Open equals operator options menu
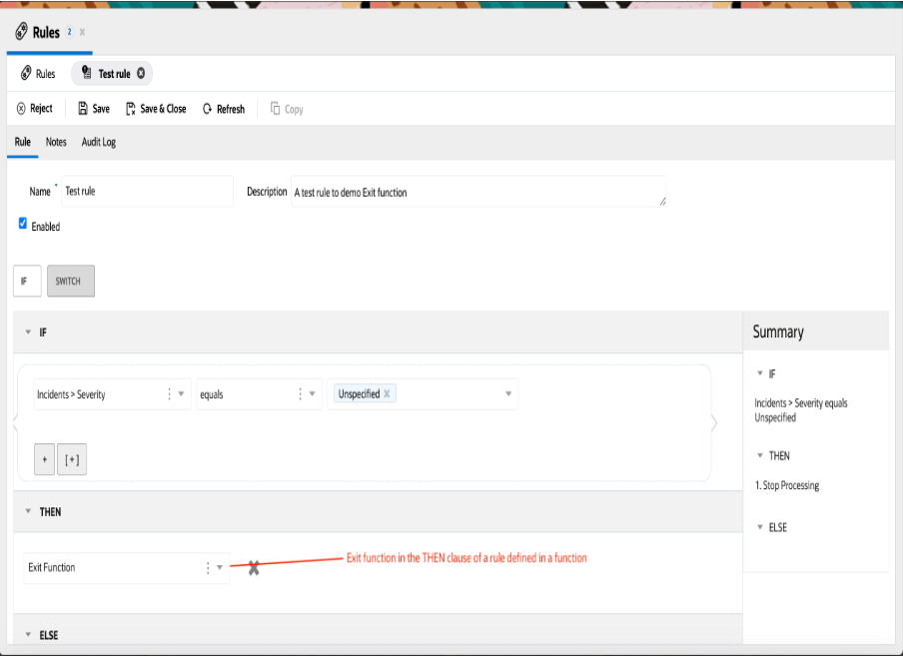 point(300,393)
